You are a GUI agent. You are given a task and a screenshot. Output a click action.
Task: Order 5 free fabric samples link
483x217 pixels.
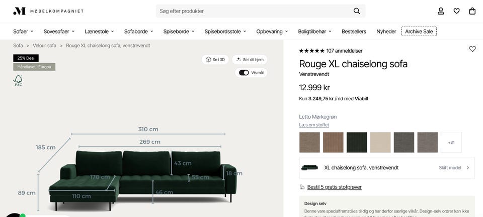coord(335,187)
